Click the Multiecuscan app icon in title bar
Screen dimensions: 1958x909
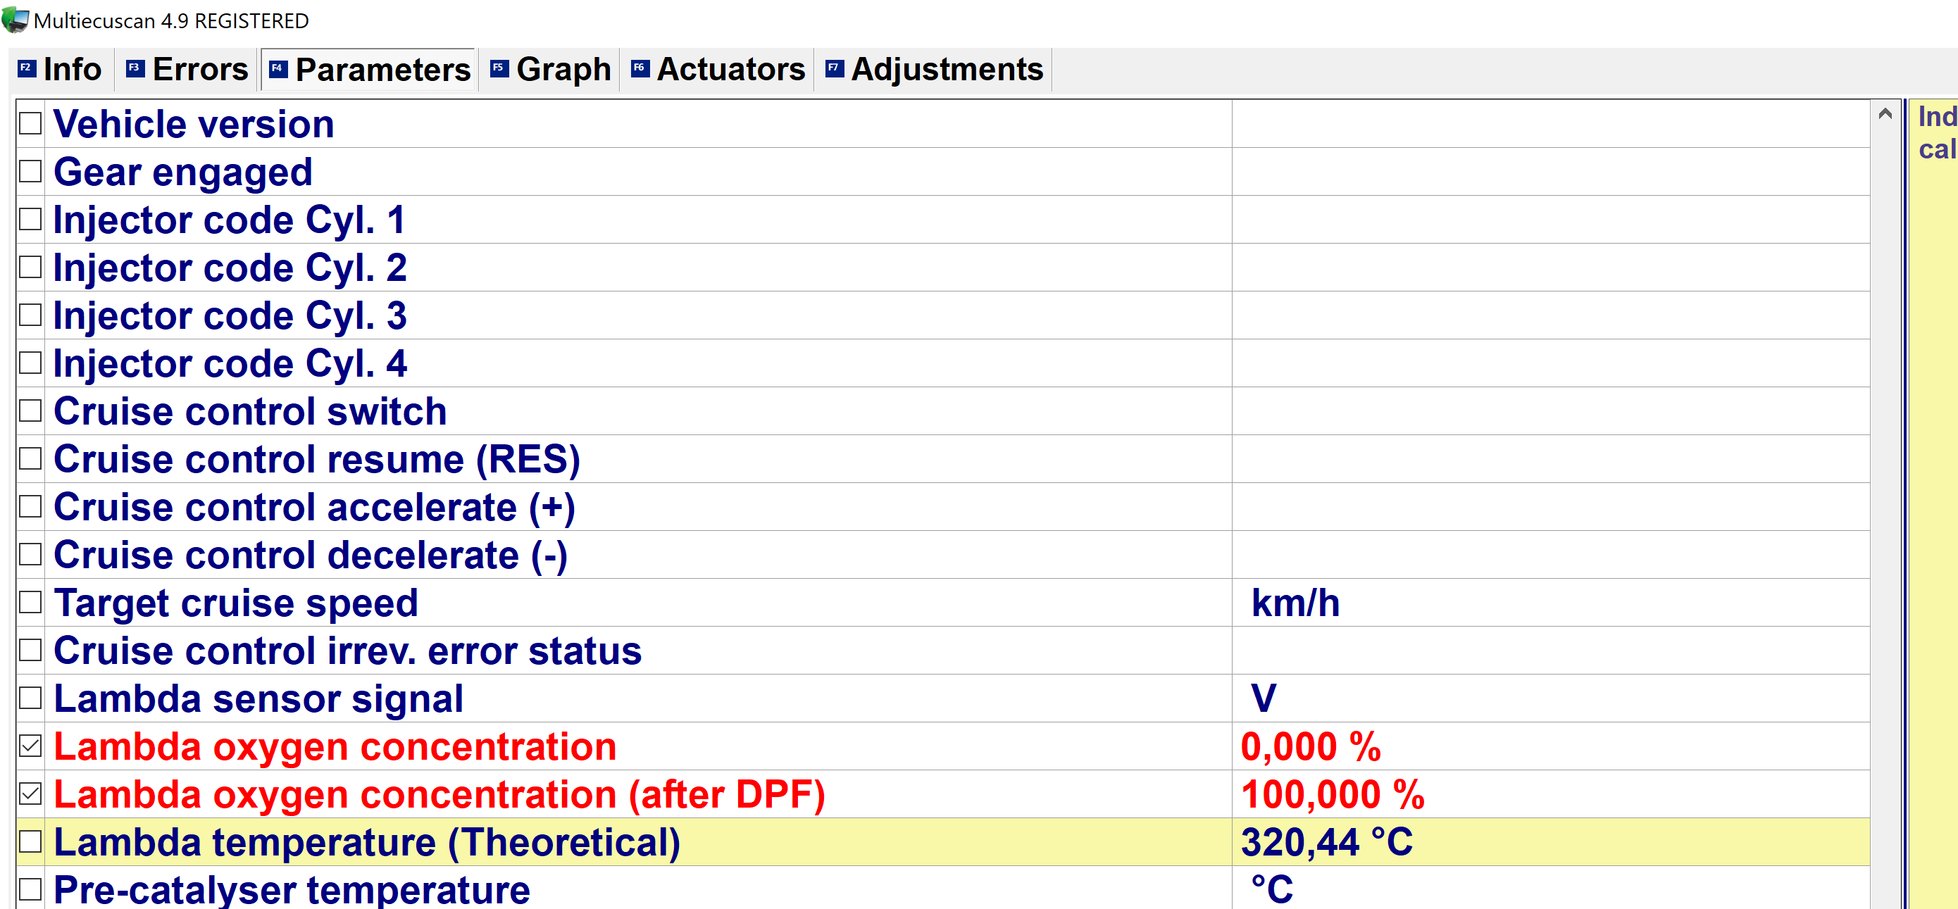tap(15, 19)
